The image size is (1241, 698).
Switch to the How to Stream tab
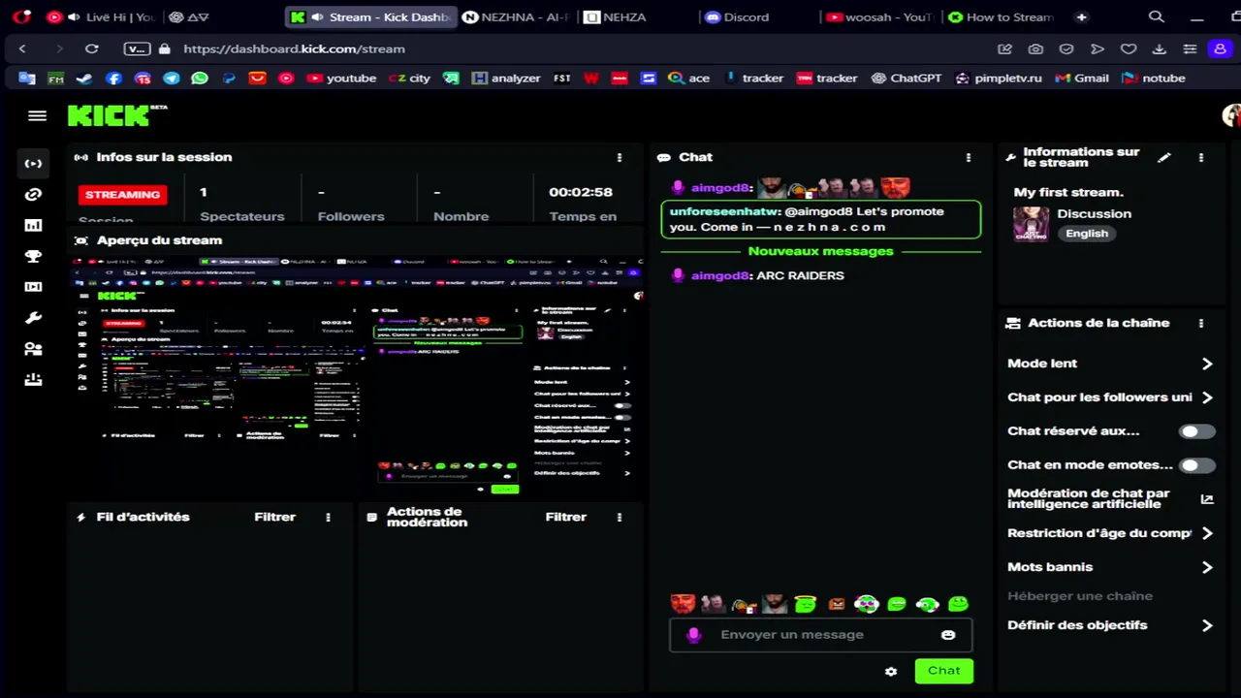1001,16
